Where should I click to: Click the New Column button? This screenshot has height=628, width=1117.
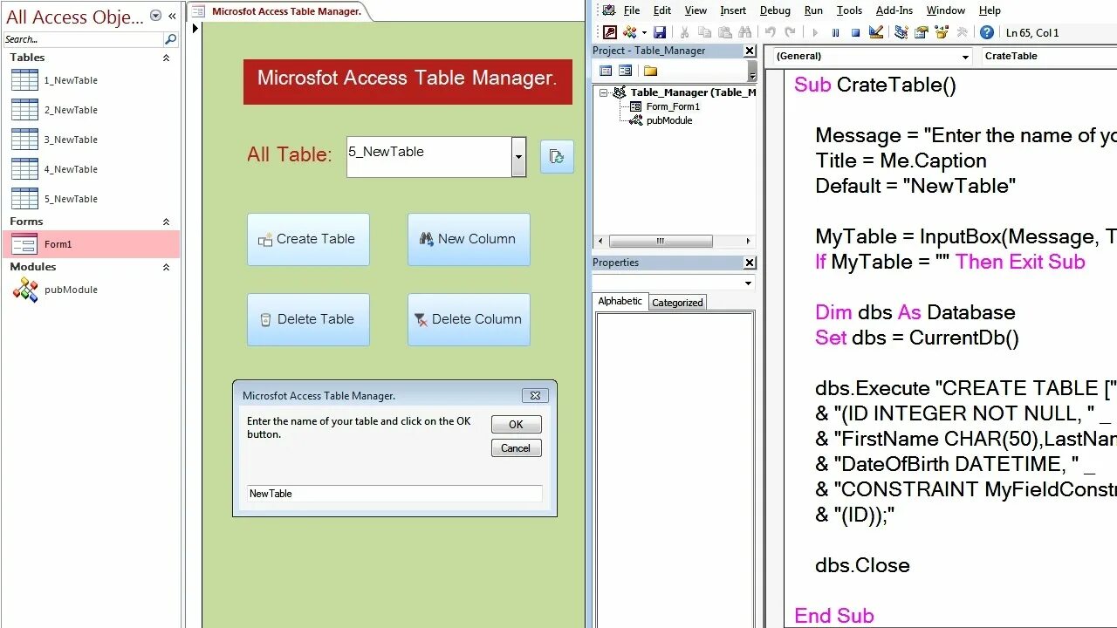469,239
